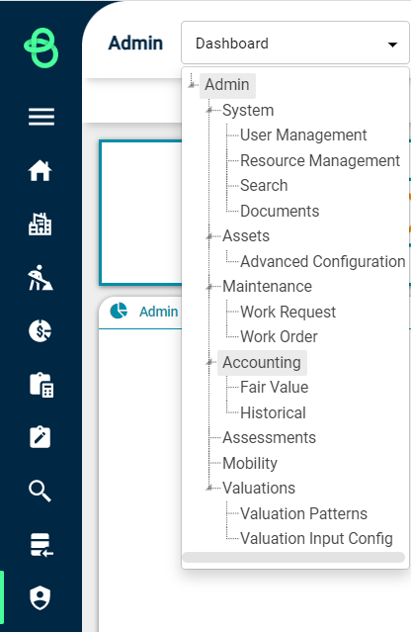Open the dollar pie chart icon
411x632 pixels.
coord(40,331)
